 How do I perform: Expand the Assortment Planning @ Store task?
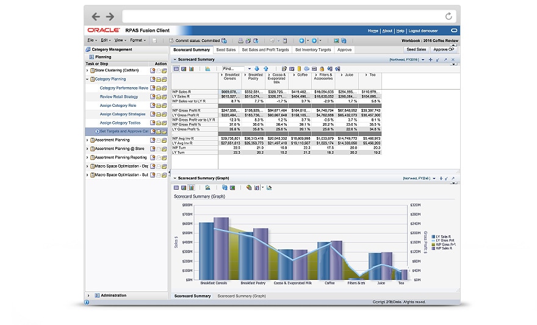(x=87, y=149)
